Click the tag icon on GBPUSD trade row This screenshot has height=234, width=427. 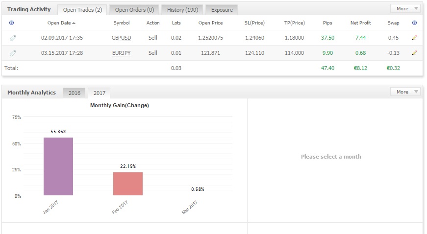pyautogui.click(x=13, y=38)
